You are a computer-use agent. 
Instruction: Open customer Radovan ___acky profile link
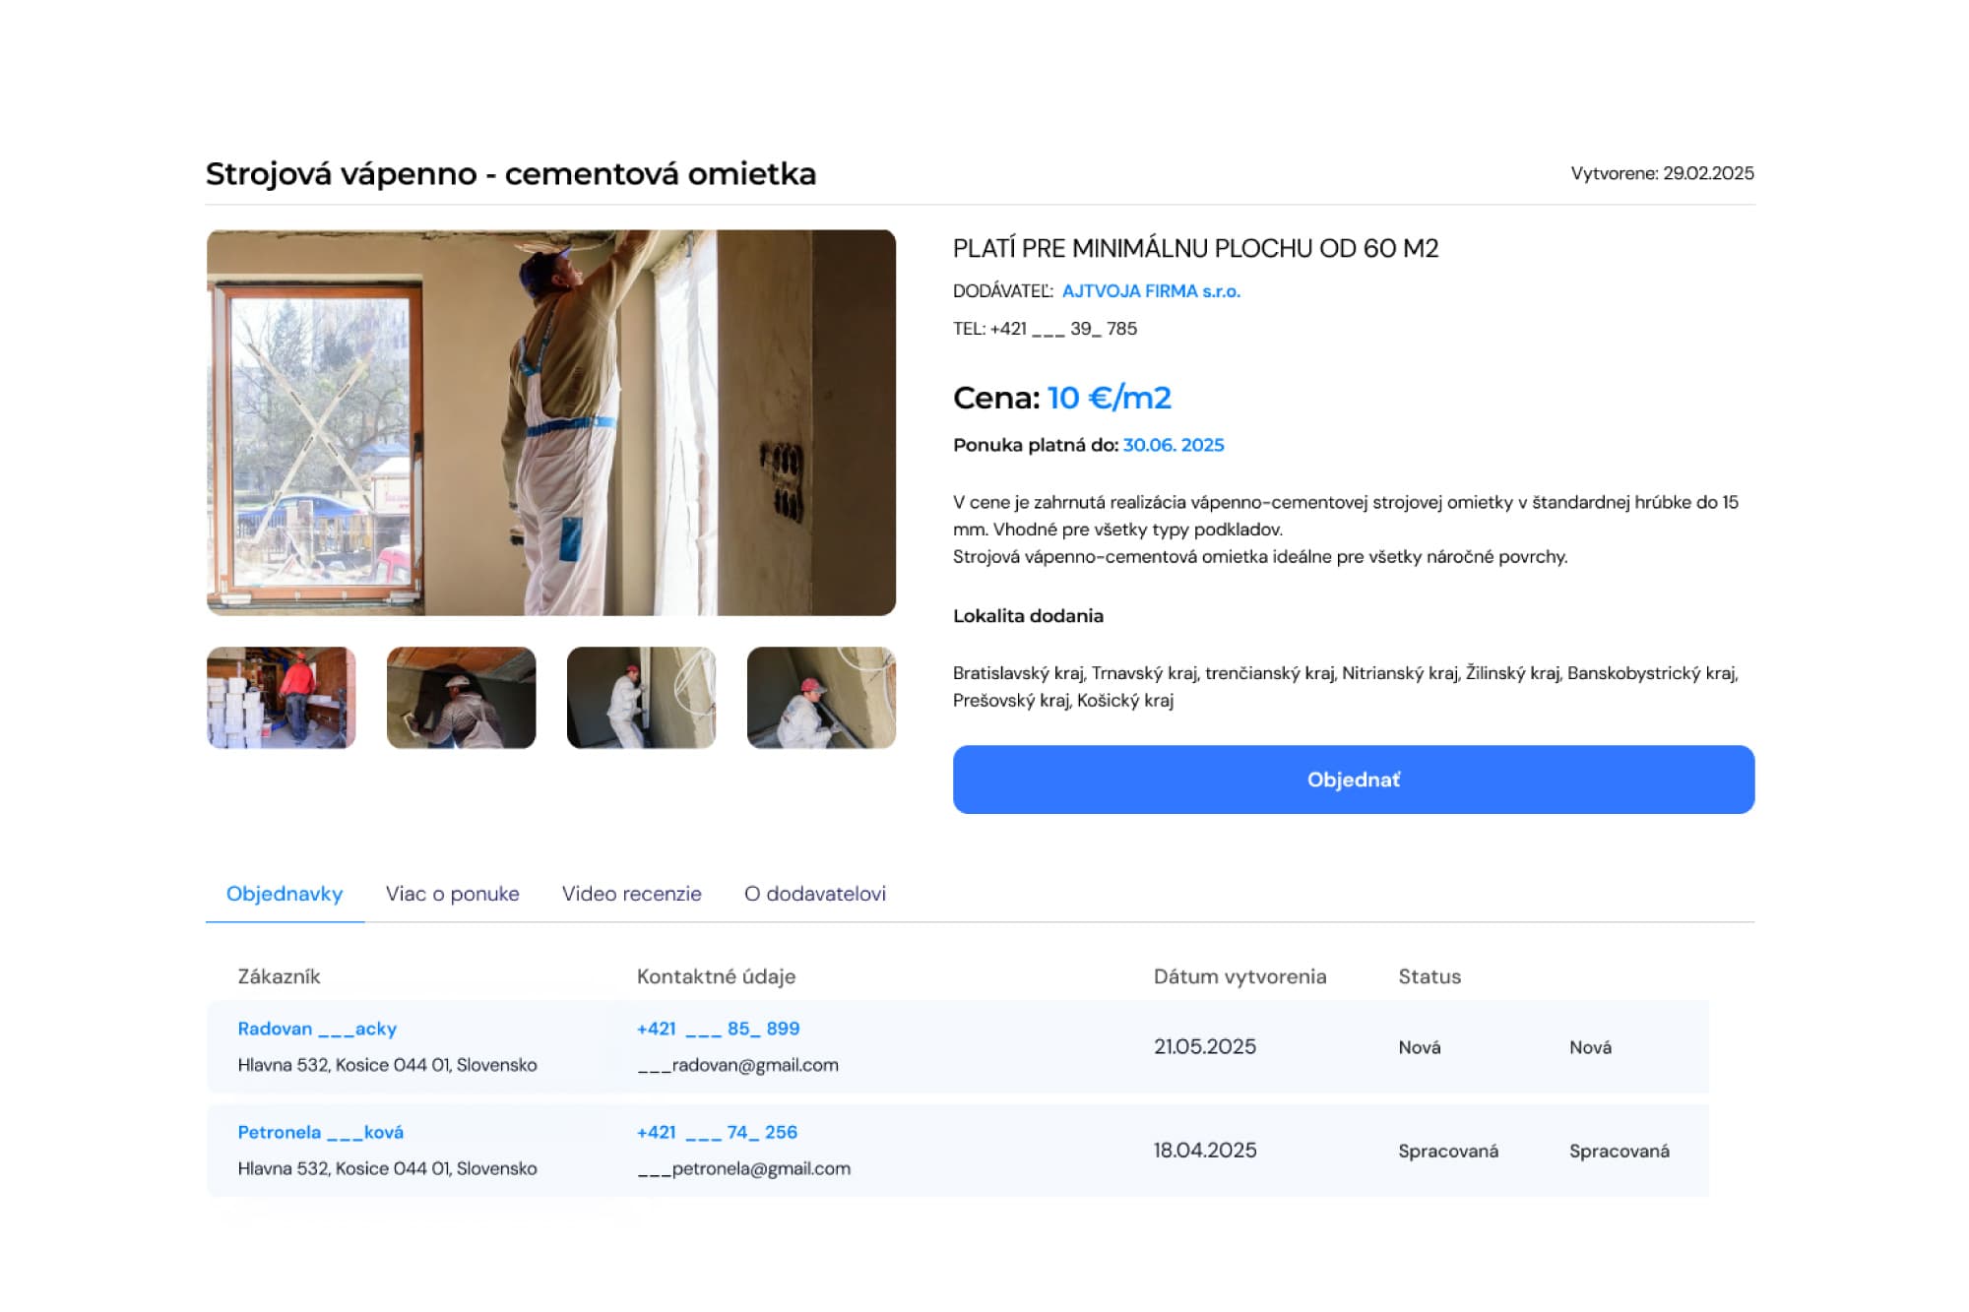point(317,1029)
